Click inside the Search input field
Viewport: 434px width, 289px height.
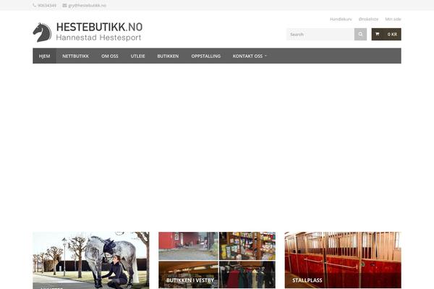pyautogui.click(x=320, y=34)
